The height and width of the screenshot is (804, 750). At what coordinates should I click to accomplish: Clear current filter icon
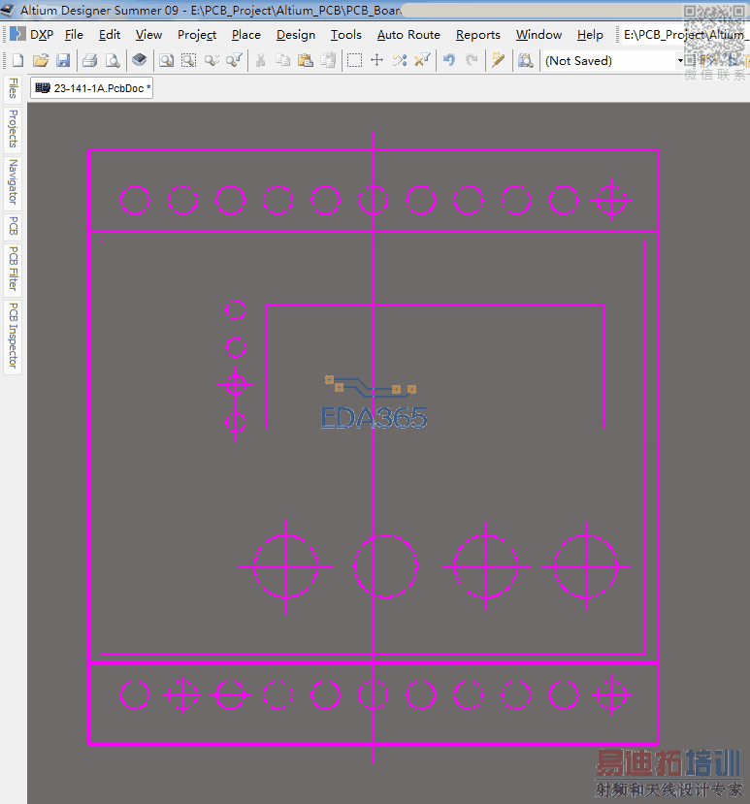(422, 60)
